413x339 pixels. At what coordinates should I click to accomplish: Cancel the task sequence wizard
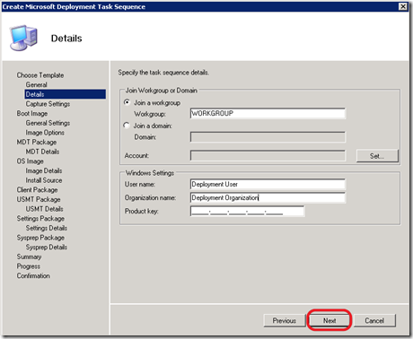click(x=374, y=320)
